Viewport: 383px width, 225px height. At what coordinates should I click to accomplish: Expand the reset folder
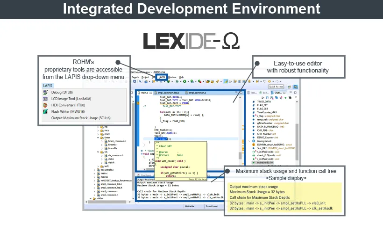[x=98, y=134]
